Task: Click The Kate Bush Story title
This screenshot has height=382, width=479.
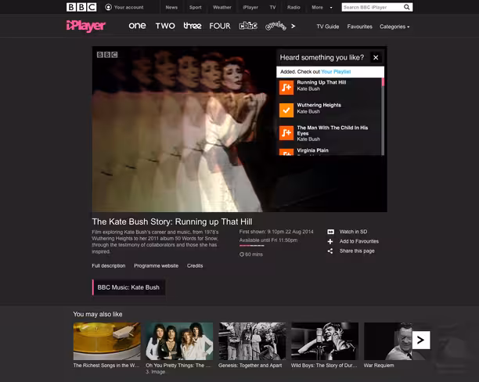Action: tap(172, 222)
